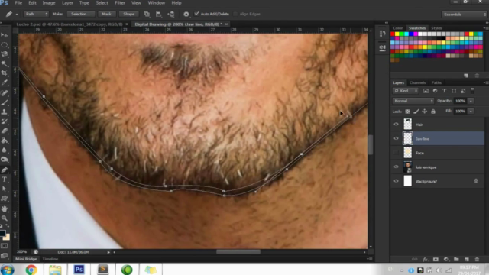The width and height of the screenshot is (489, 275).
Task: Open the Fill slider dropdown arrow
Action: click(x=471, y=112)
